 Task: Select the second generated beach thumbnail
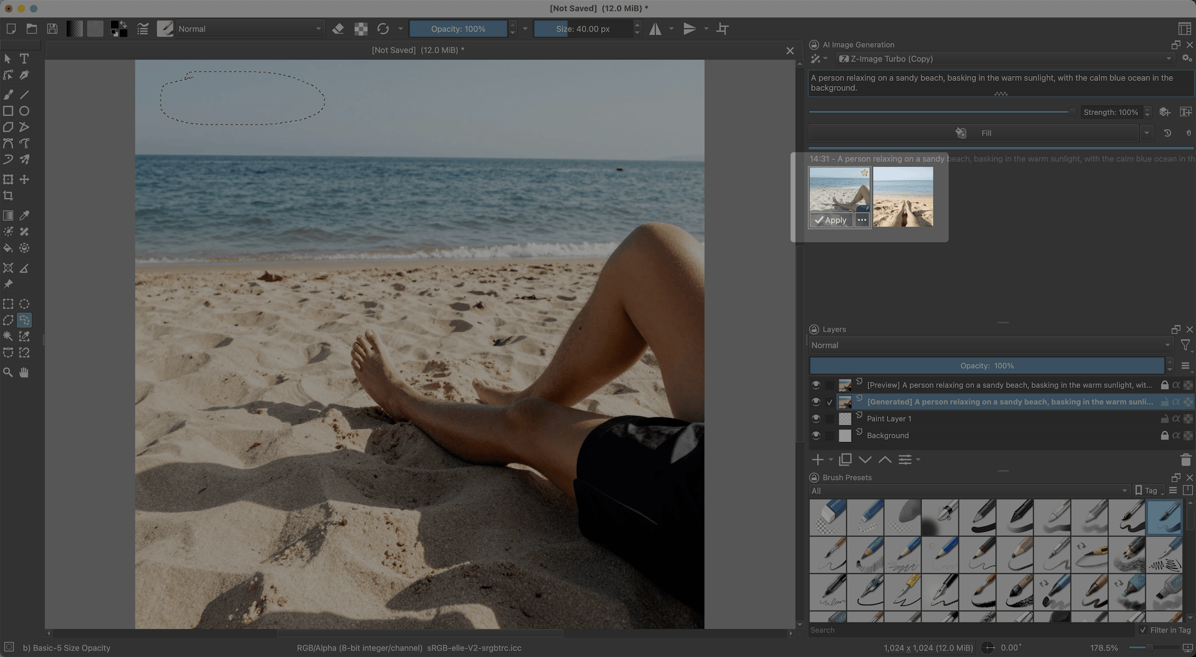[x=903, y=197]
